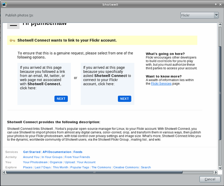Open the Get Started link
This screenshot has width=224, height=186.
click(32, 152)
